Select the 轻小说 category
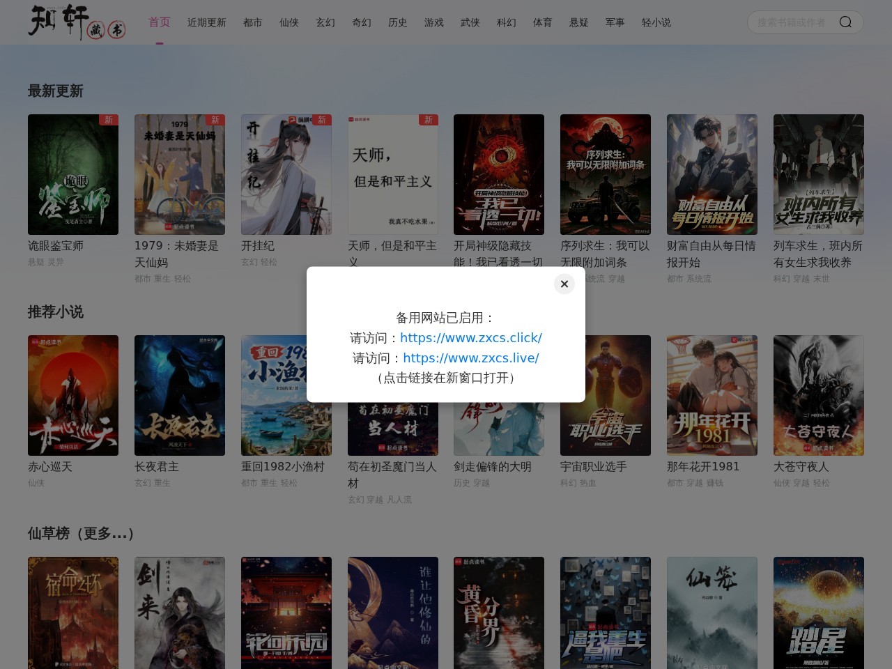 tap(656, 22)
